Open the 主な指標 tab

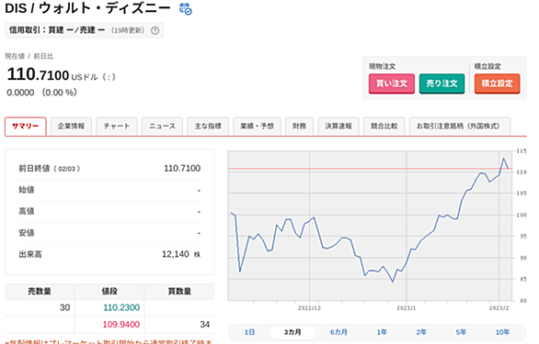(x=208, y=127)
